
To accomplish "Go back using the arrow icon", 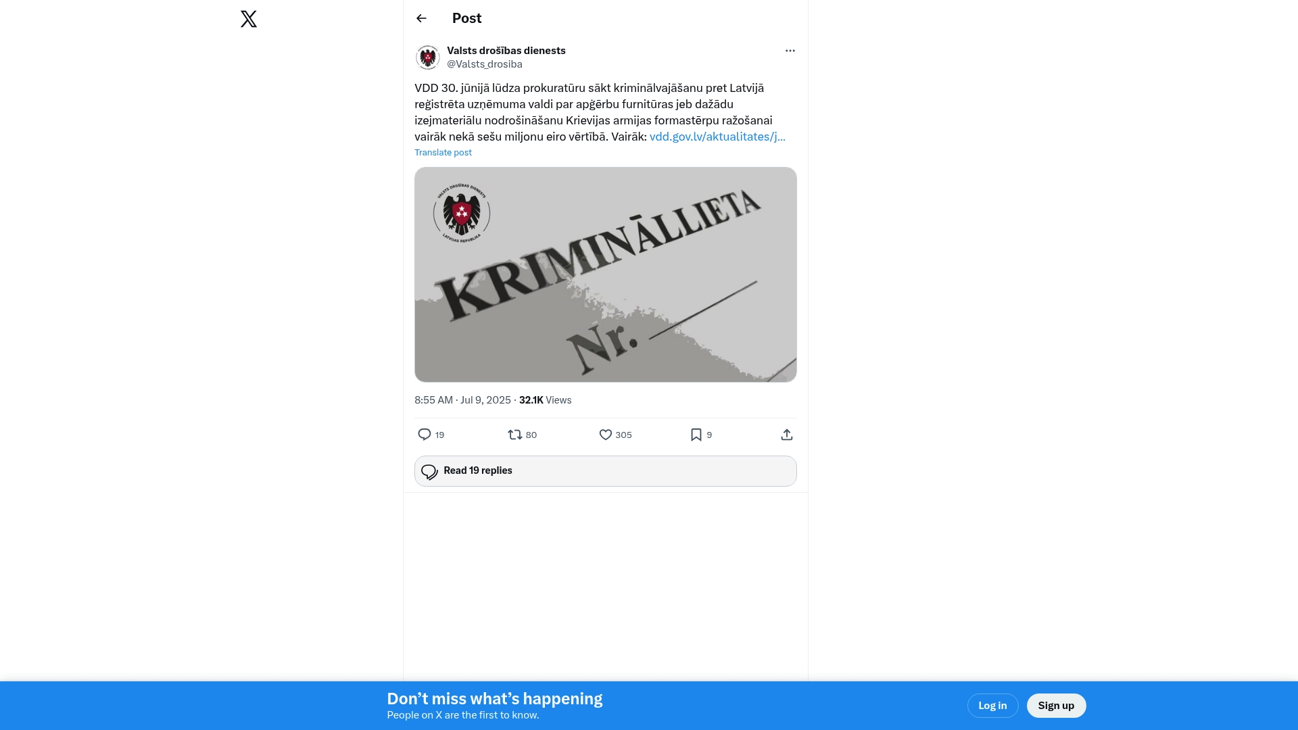I will 421,18.
